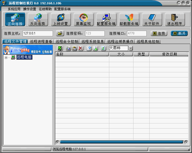Open 上线设置 online settings
Screen dimensions: 192x153
[60, 19]
